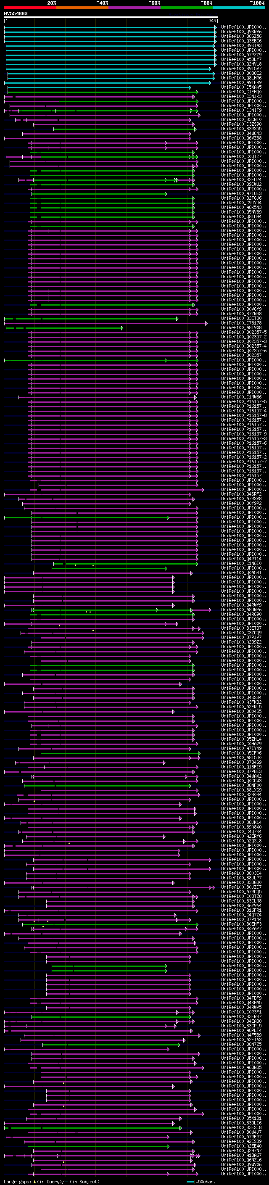Open hit UniRef100_B3ETD7
Screen dimensions: 269x1185
point(241,628)
